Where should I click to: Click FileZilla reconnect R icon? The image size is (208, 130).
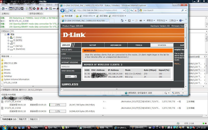(x=41, y=9)
